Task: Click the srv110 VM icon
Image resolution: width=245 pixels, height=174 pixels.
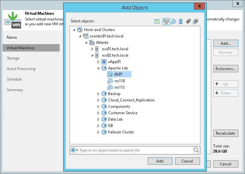Action: tap(110, 81)
